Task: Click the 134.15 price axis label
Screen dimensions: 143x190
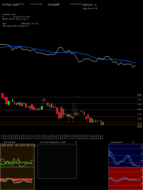Action: 139,114
